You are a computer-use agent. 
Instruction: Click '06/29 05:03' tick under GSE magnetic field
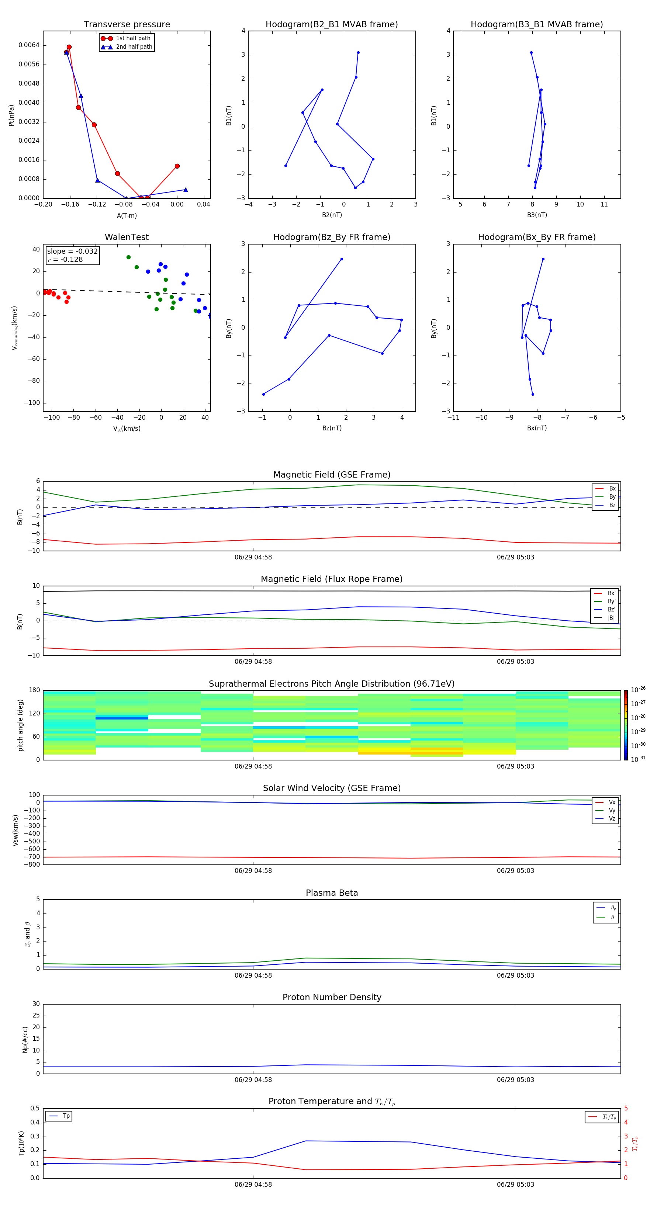click(x=515, y=558)
